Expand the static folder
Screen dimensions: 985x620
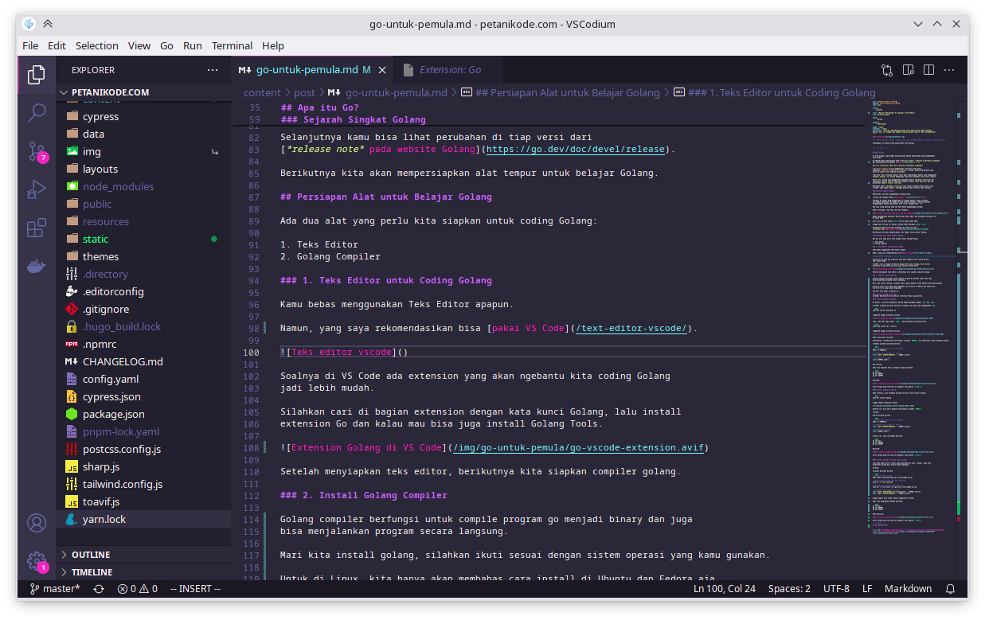(143, 239)
